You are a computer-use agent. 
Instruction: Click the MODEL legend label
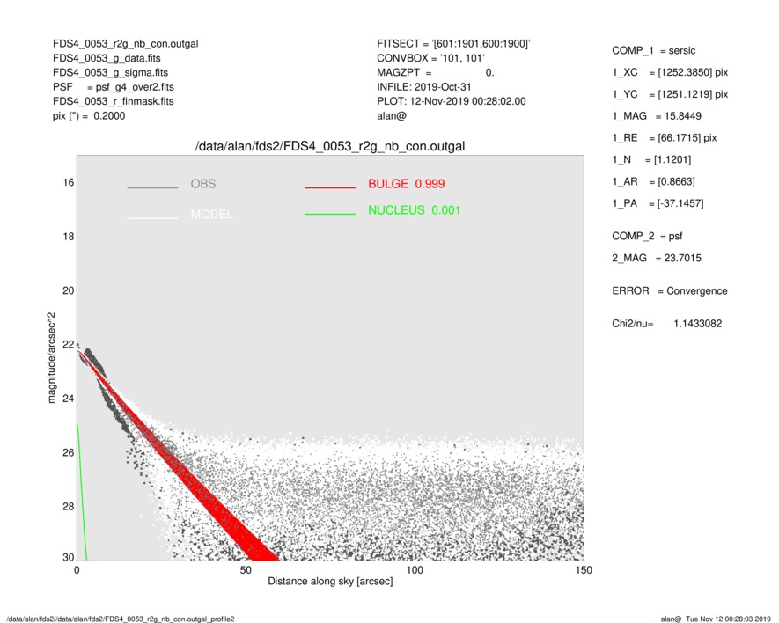[211, 214]
